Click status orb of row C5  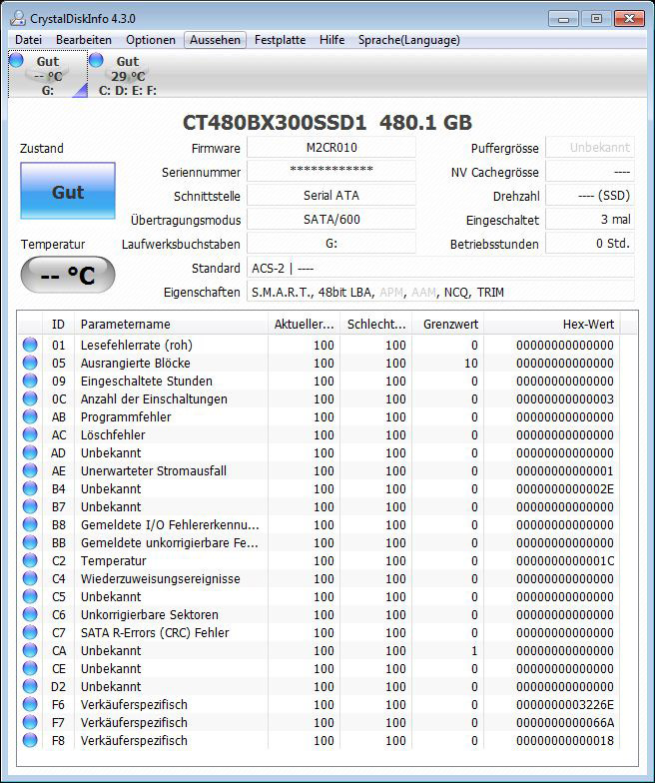[x=30, y=596]
